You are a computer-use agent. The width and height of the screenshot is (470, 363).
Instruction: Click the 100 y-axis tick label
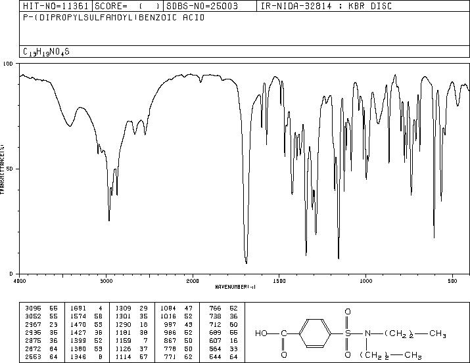click(8, 64)
